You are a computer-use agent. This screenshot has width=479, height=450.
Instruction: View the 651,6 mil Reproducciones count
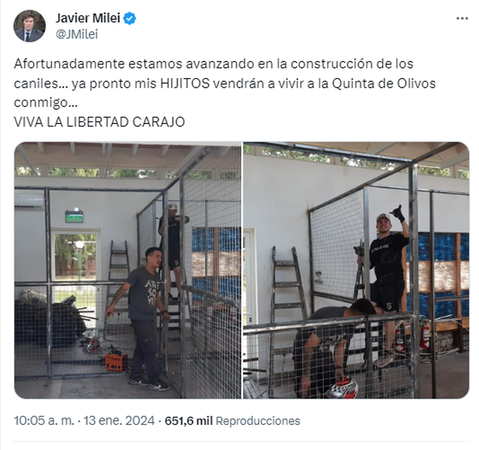tap(233, 421)
